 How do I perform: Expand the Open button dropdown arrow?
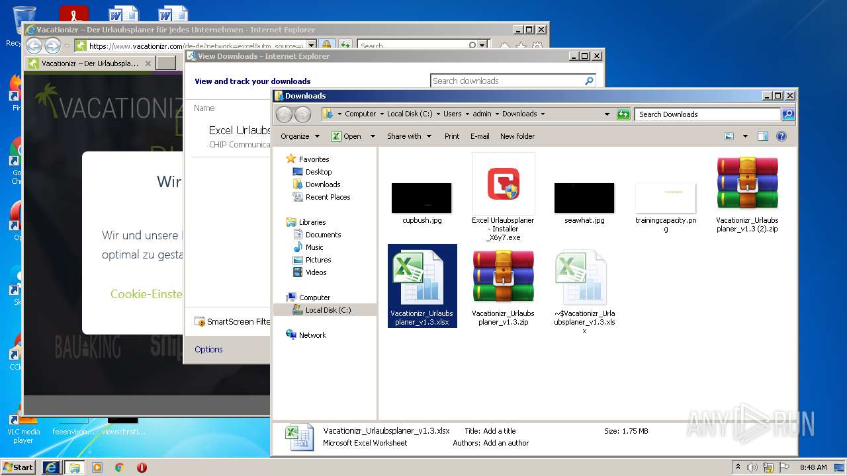pyautogui.click(x=373, y=136)
